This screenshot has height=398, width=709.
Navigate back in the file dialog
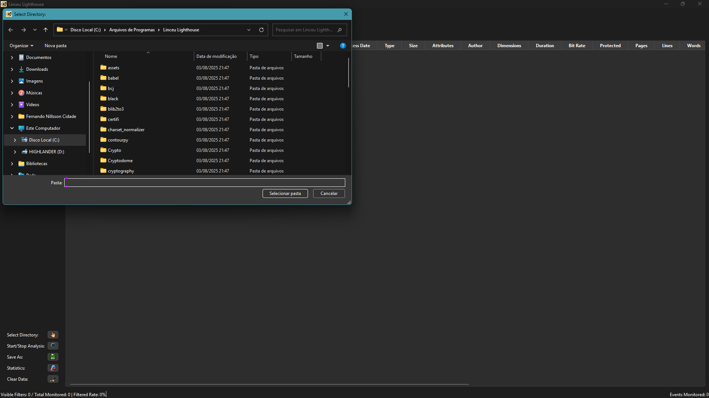point(11,30)
